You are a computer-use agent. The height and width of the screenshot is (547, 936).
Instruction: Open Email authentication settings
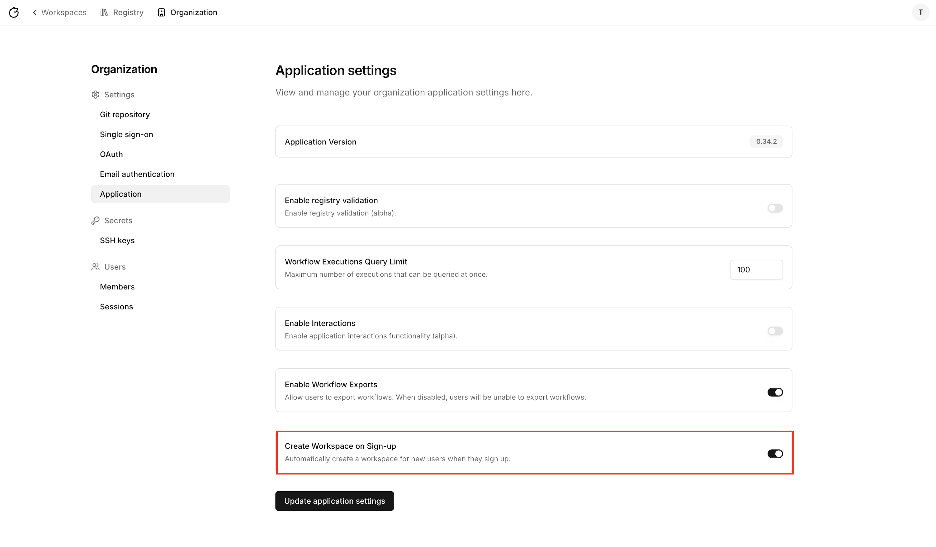137,174
